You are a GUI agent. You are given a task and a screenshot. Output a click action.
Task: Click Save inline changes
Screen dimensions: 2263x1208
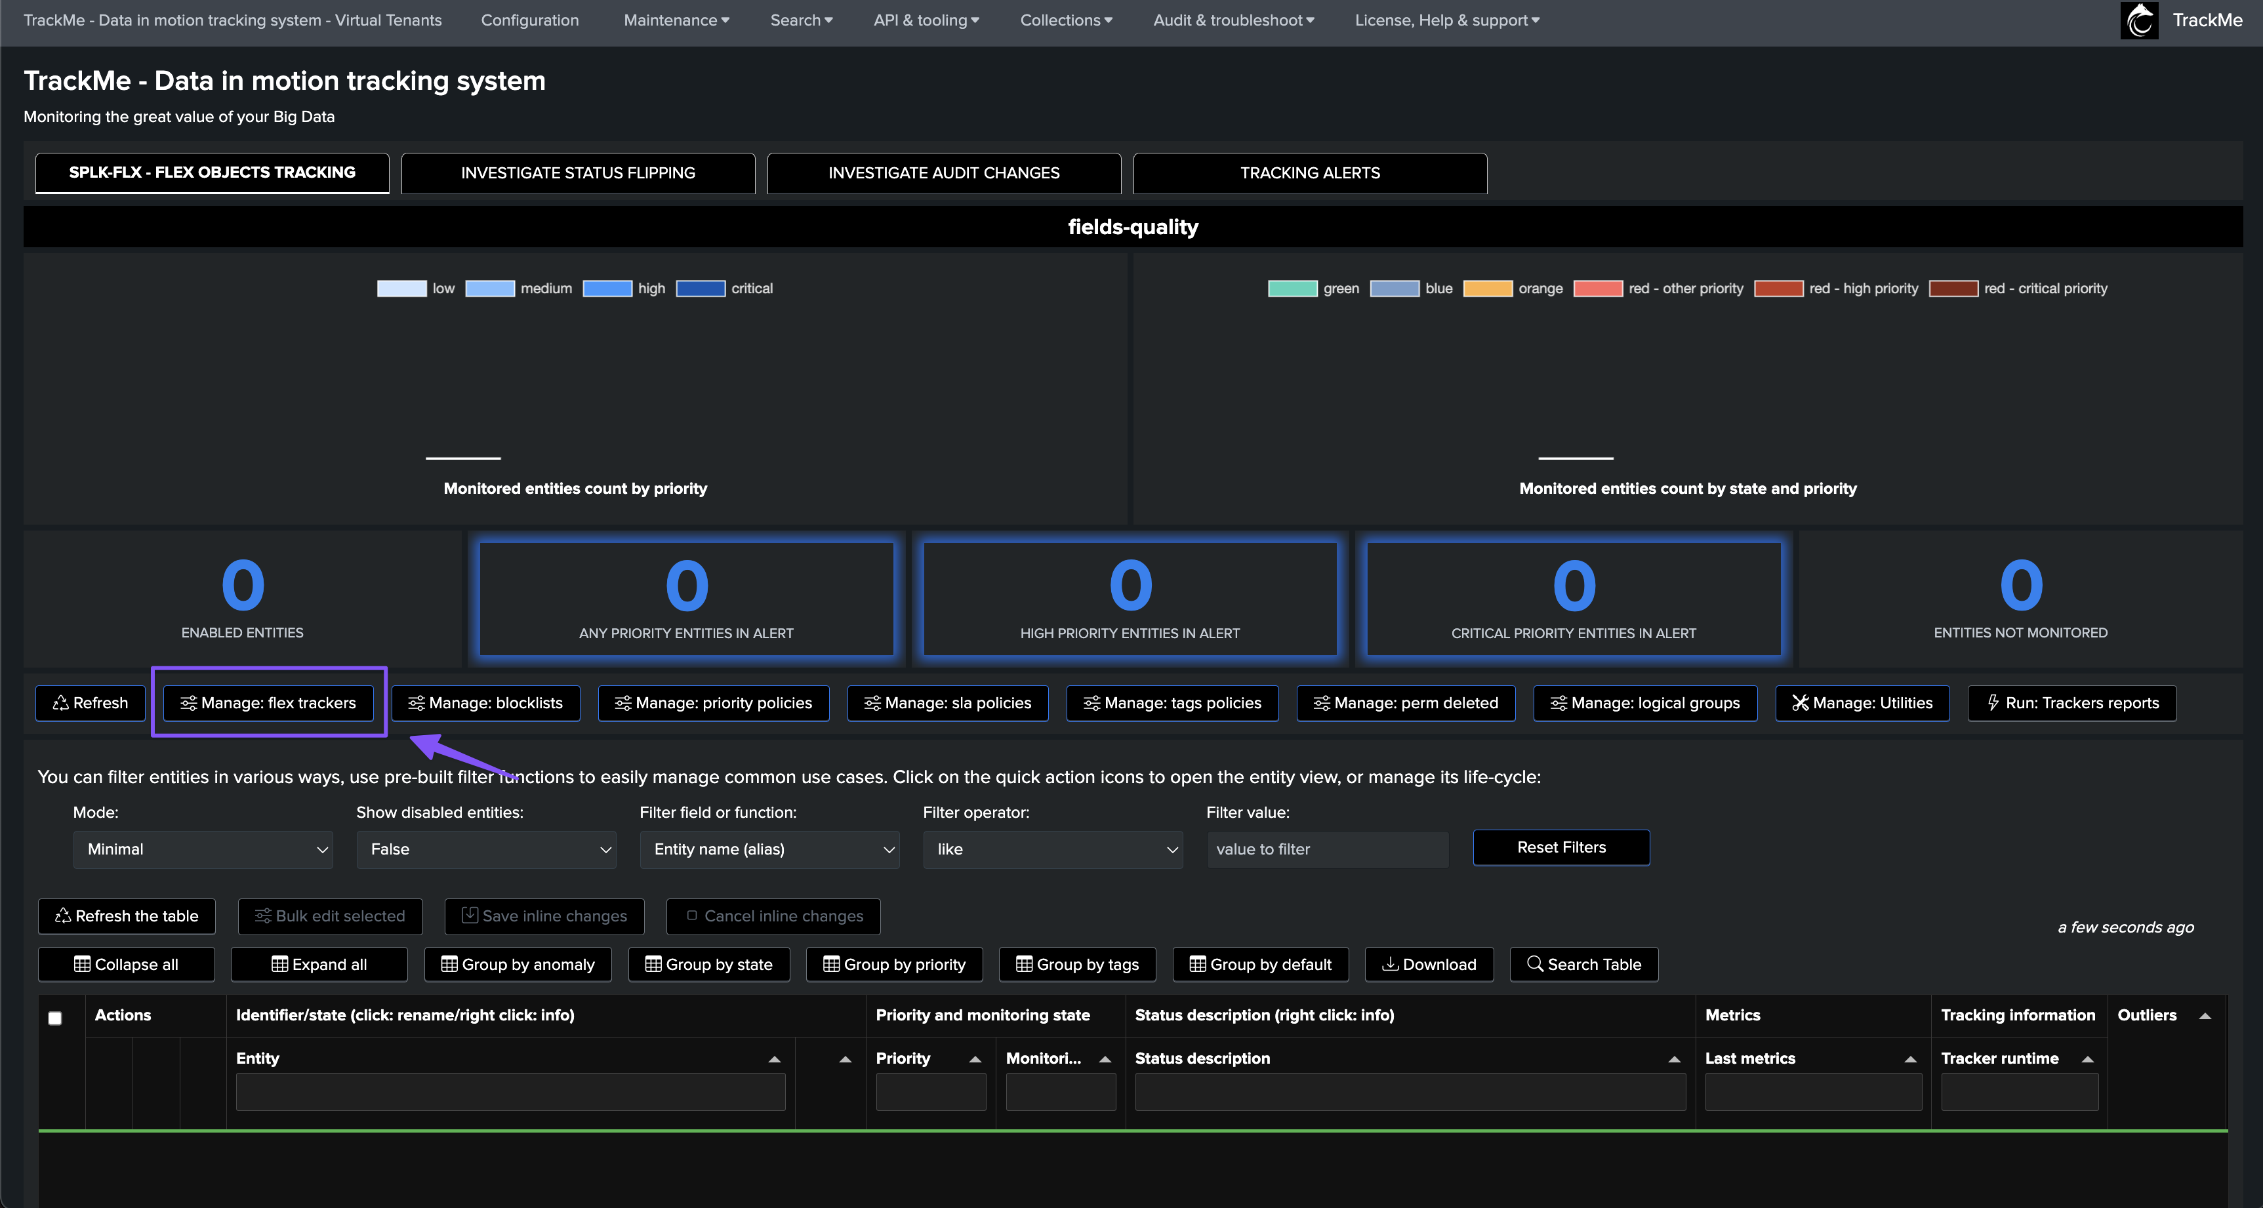pyautogui.click(x=544, y=916)
